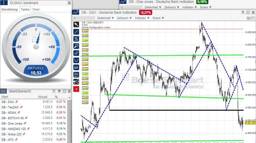Click the 0,18% badge in Dow Jones title

click(202, 2)
